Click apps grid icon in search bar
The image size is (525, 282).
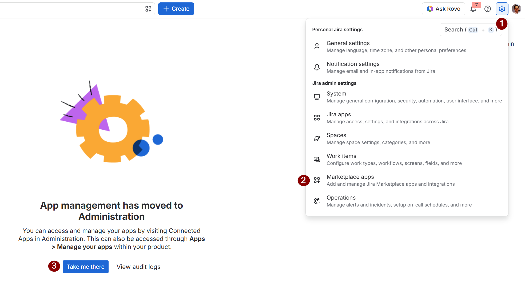pos(148,9)
